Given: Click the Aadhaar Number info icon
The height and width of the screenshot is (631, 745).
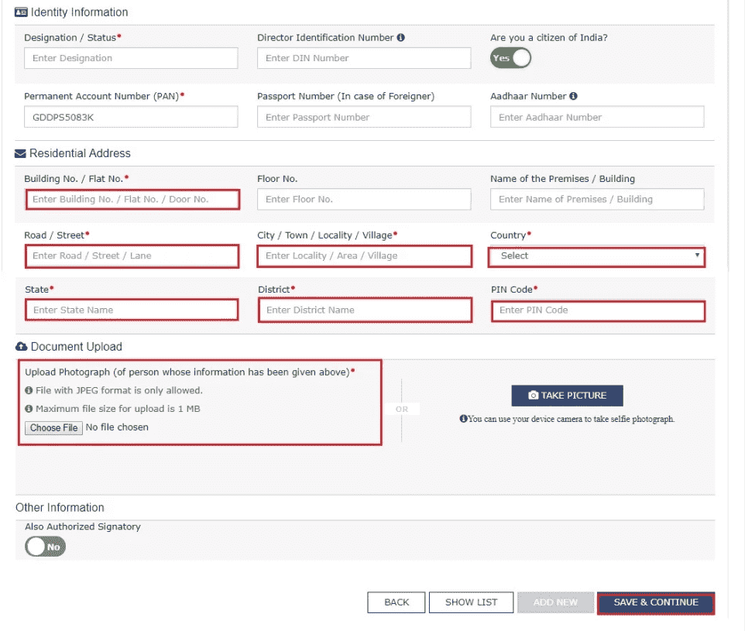Looking at the screenshot, I should pos(574,96).
